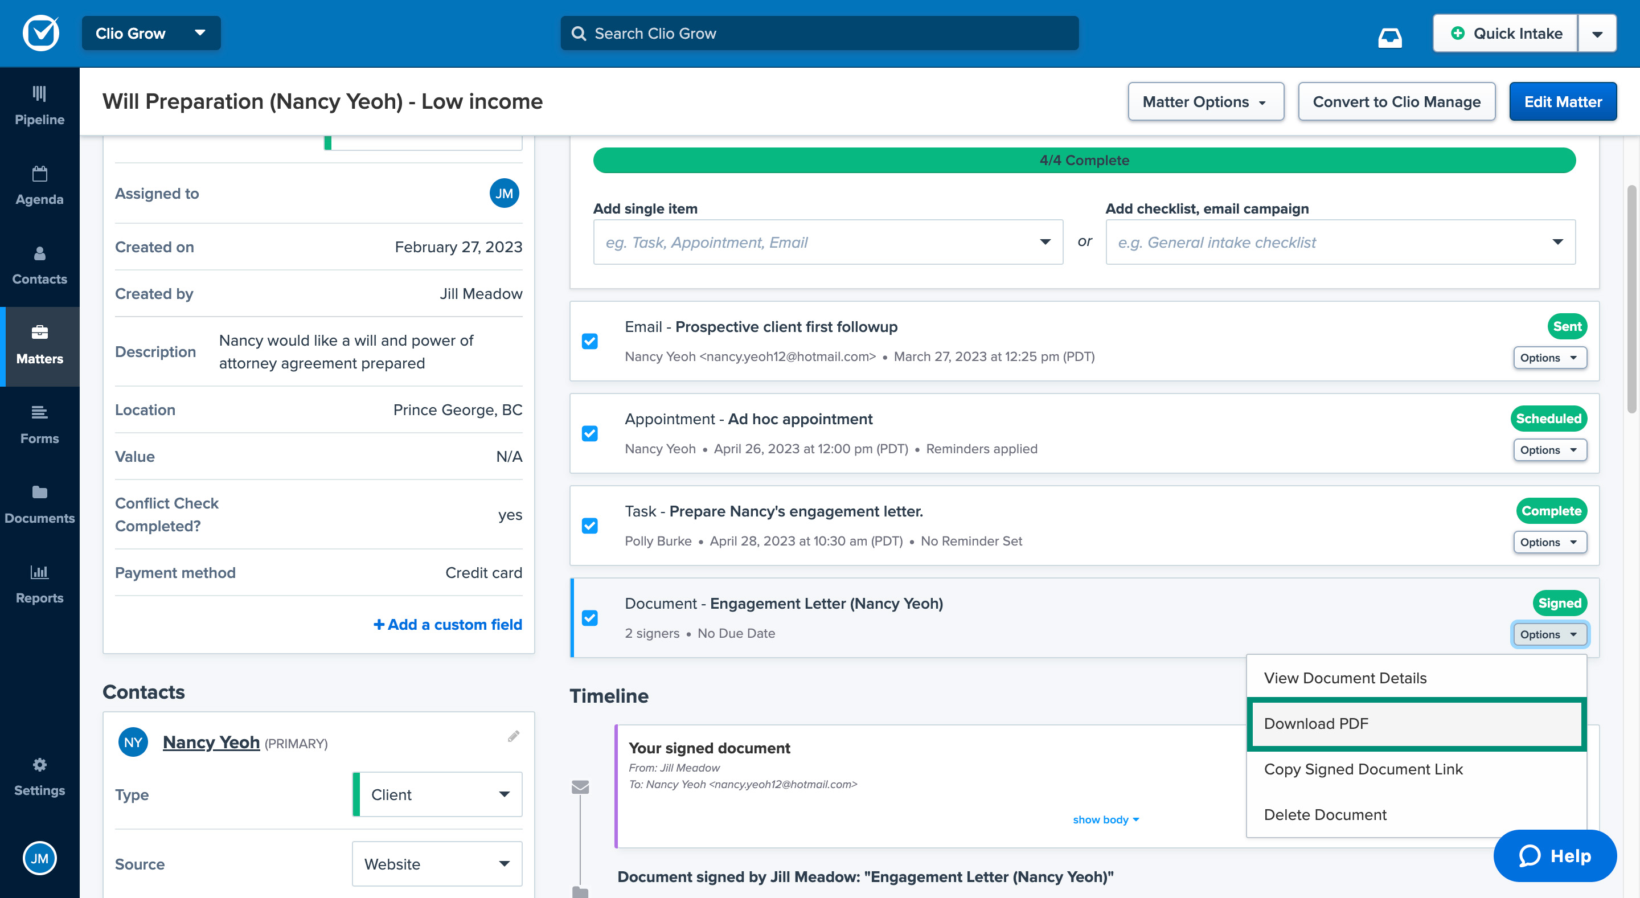The height and width of the screenshot is (898, 1640).
Task: Open the Help chat button
Action: (1555, 856)
